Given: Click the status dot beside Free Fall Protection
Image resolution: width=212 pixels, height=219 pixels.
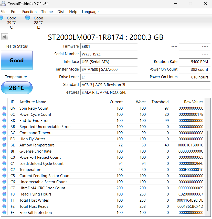Looking at the screenshot, I should click(4, 212).
